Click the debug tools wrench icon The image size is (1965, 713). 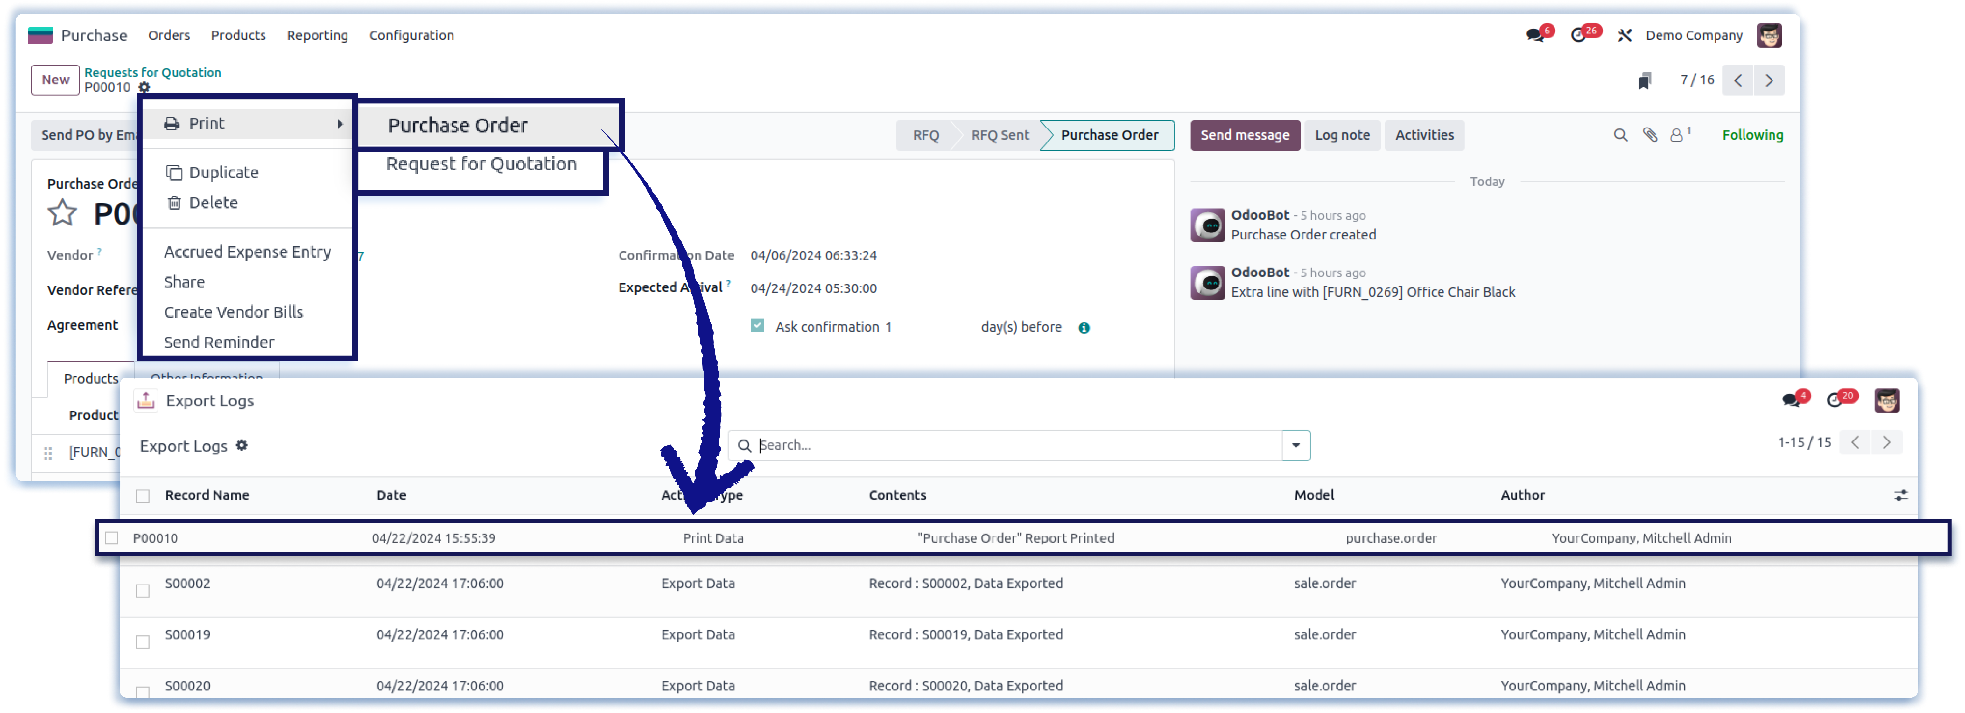point(1625,35)
